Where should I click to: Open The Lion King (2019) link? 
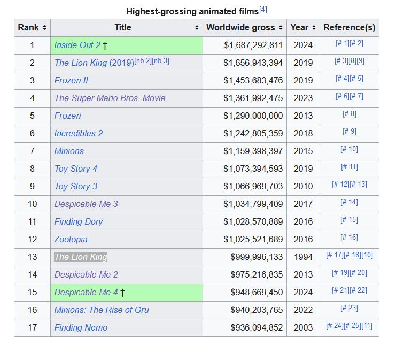tap(94, 63)
